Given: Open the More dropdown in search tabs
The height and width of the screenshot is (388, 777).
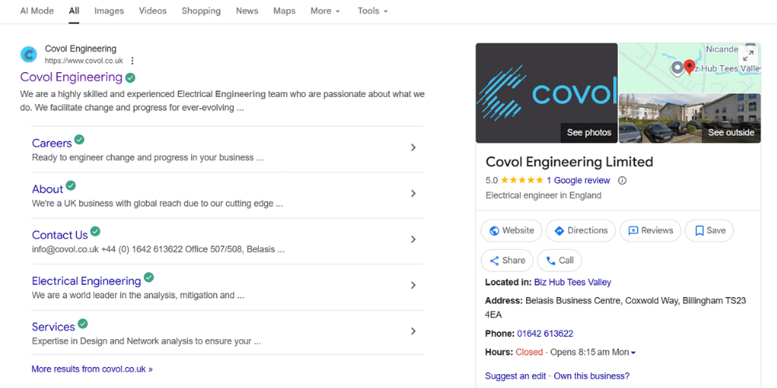Looking at the screenshot, I should pyautogui.click(x=326, y=11).
